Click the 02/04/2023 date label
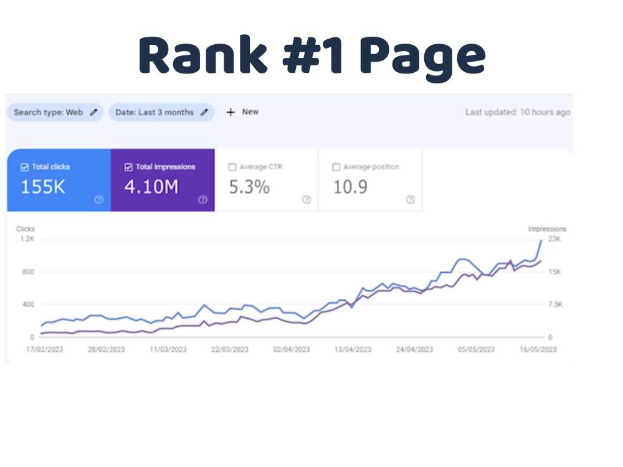 291,349
